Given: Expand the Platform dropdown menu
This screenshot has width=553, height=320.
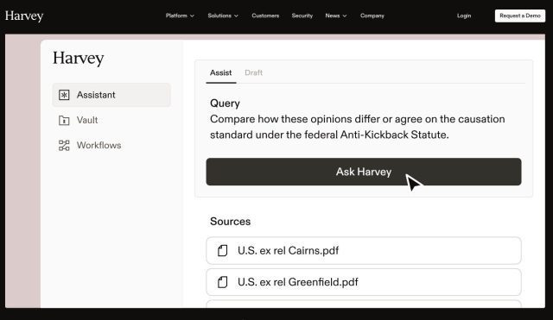Looking at the screenshot, I should click(180, 16).
